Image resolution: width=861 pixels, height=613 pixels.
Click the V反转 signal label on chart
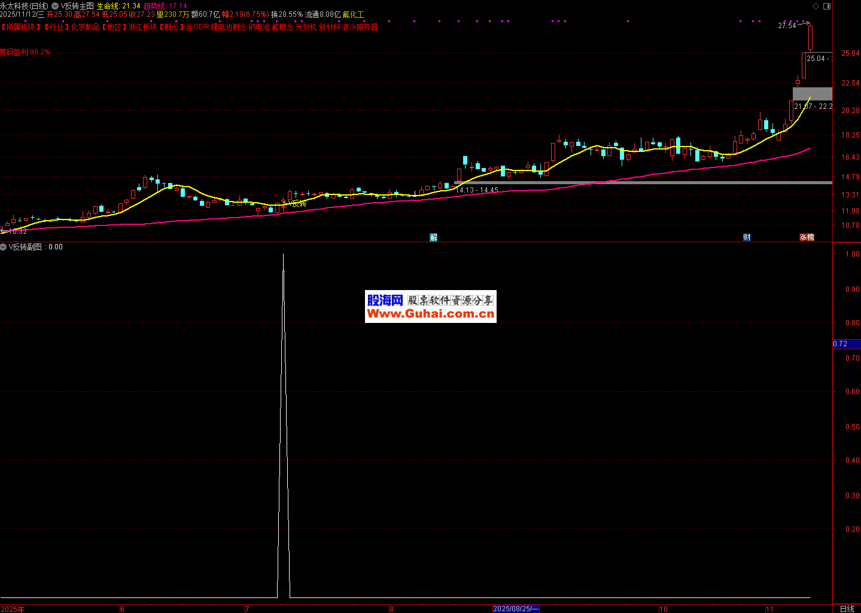coord(297,204)
